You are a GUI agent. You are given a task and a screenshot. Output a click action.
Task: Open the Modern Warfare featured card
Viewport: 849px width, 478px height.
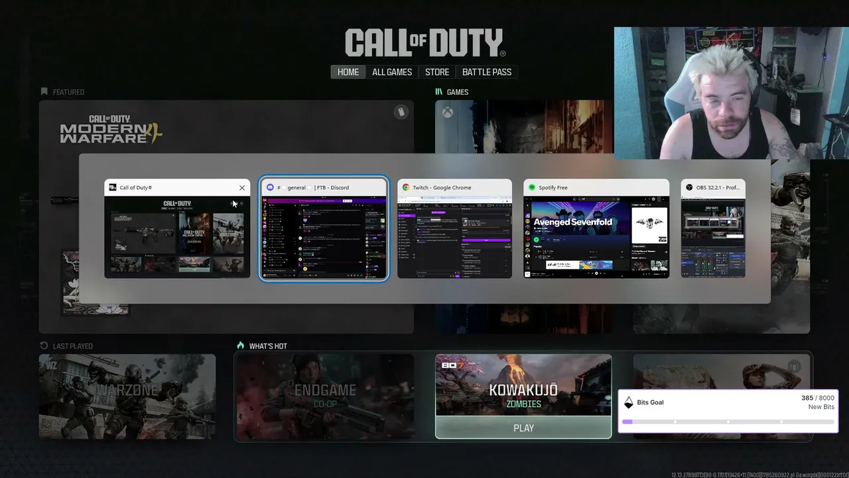point(226,216)
